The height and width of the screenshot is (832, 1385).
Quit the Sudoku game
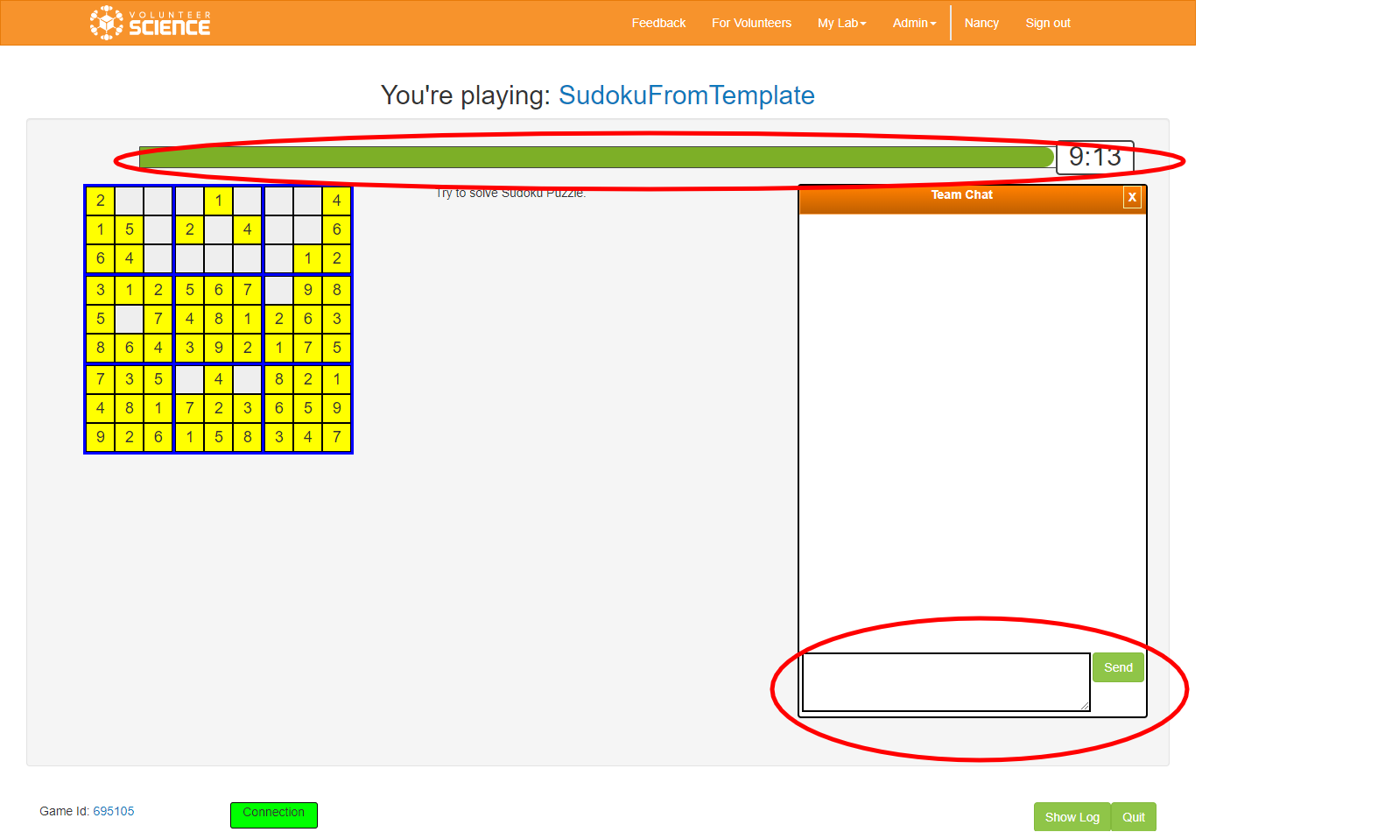tap(1134, 817)
